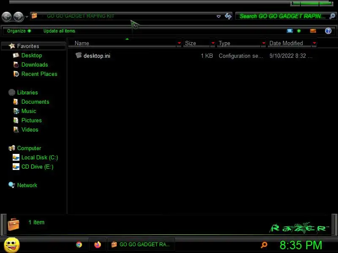Click the magnifier icon in search box
338x253 pixels.
(332, 16)
